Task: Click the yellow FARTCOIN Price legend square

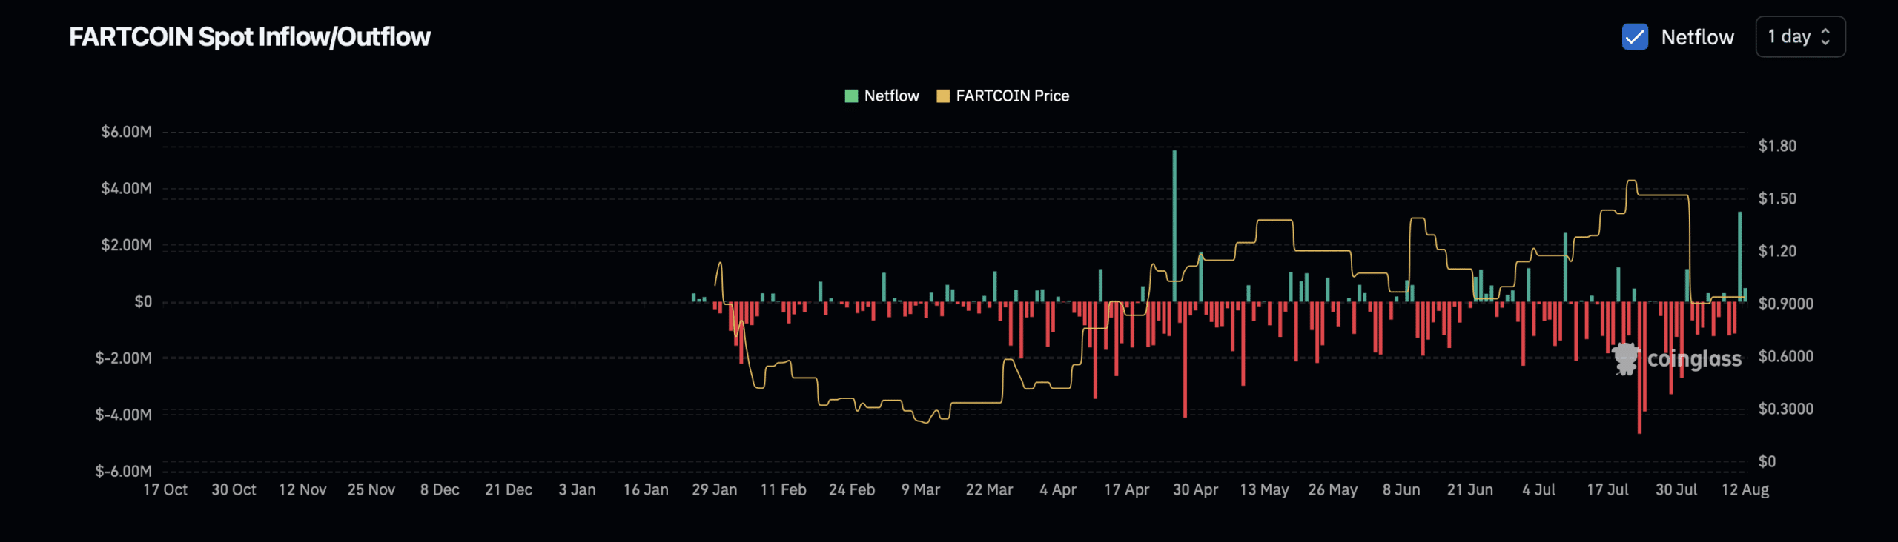Action: tap(943, 96)
